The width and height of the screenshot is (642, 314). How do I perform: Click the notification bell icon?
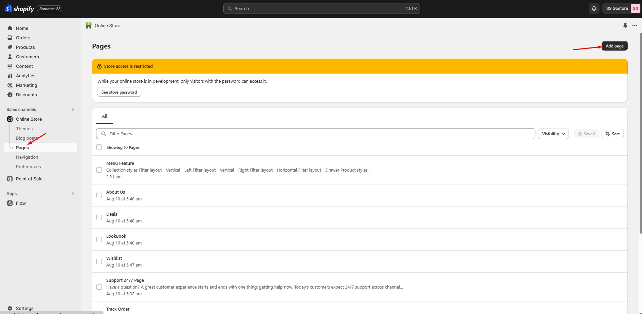[x=594, y=8]
